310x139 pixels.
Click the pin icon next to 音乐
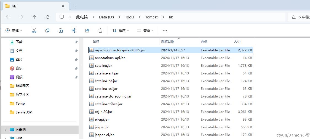[76, 68]
